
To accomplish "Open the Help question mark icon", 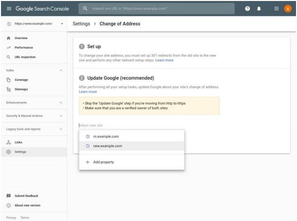I will pos(247,8).
